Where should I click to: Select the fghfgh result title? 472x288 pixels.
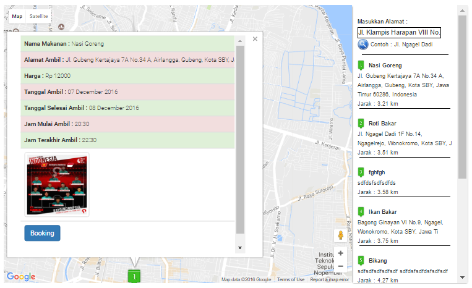[377, 172]
